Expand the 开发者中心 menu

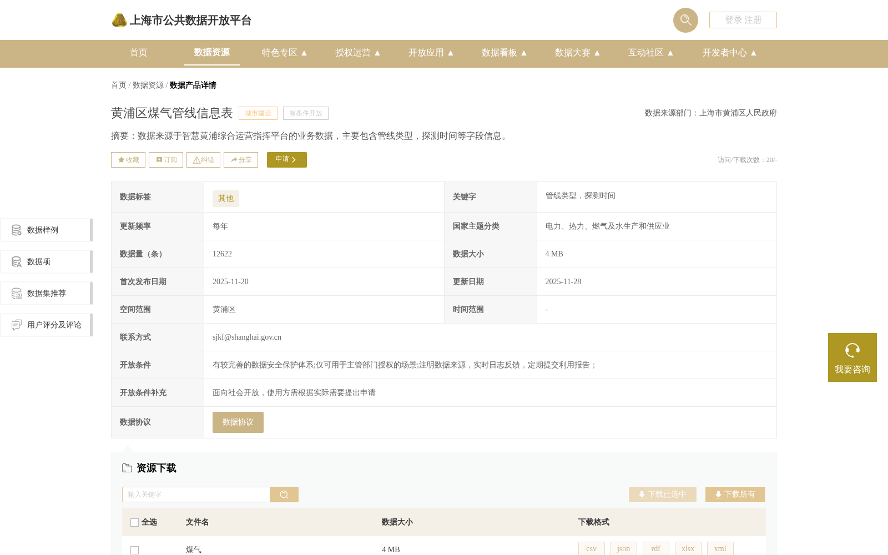[x=729, y=53]
